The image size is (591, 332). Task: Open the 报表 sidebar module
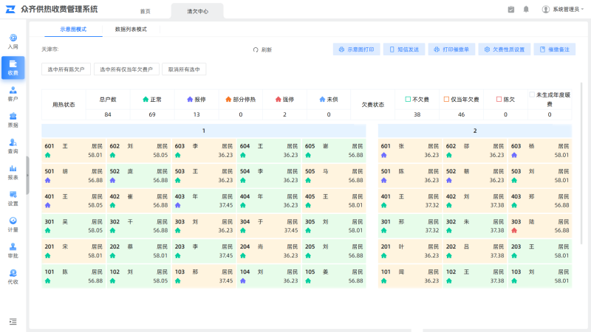click(13, 173)
